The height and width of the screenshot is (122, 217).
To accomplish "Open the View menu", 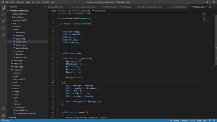I will point(28,2).
